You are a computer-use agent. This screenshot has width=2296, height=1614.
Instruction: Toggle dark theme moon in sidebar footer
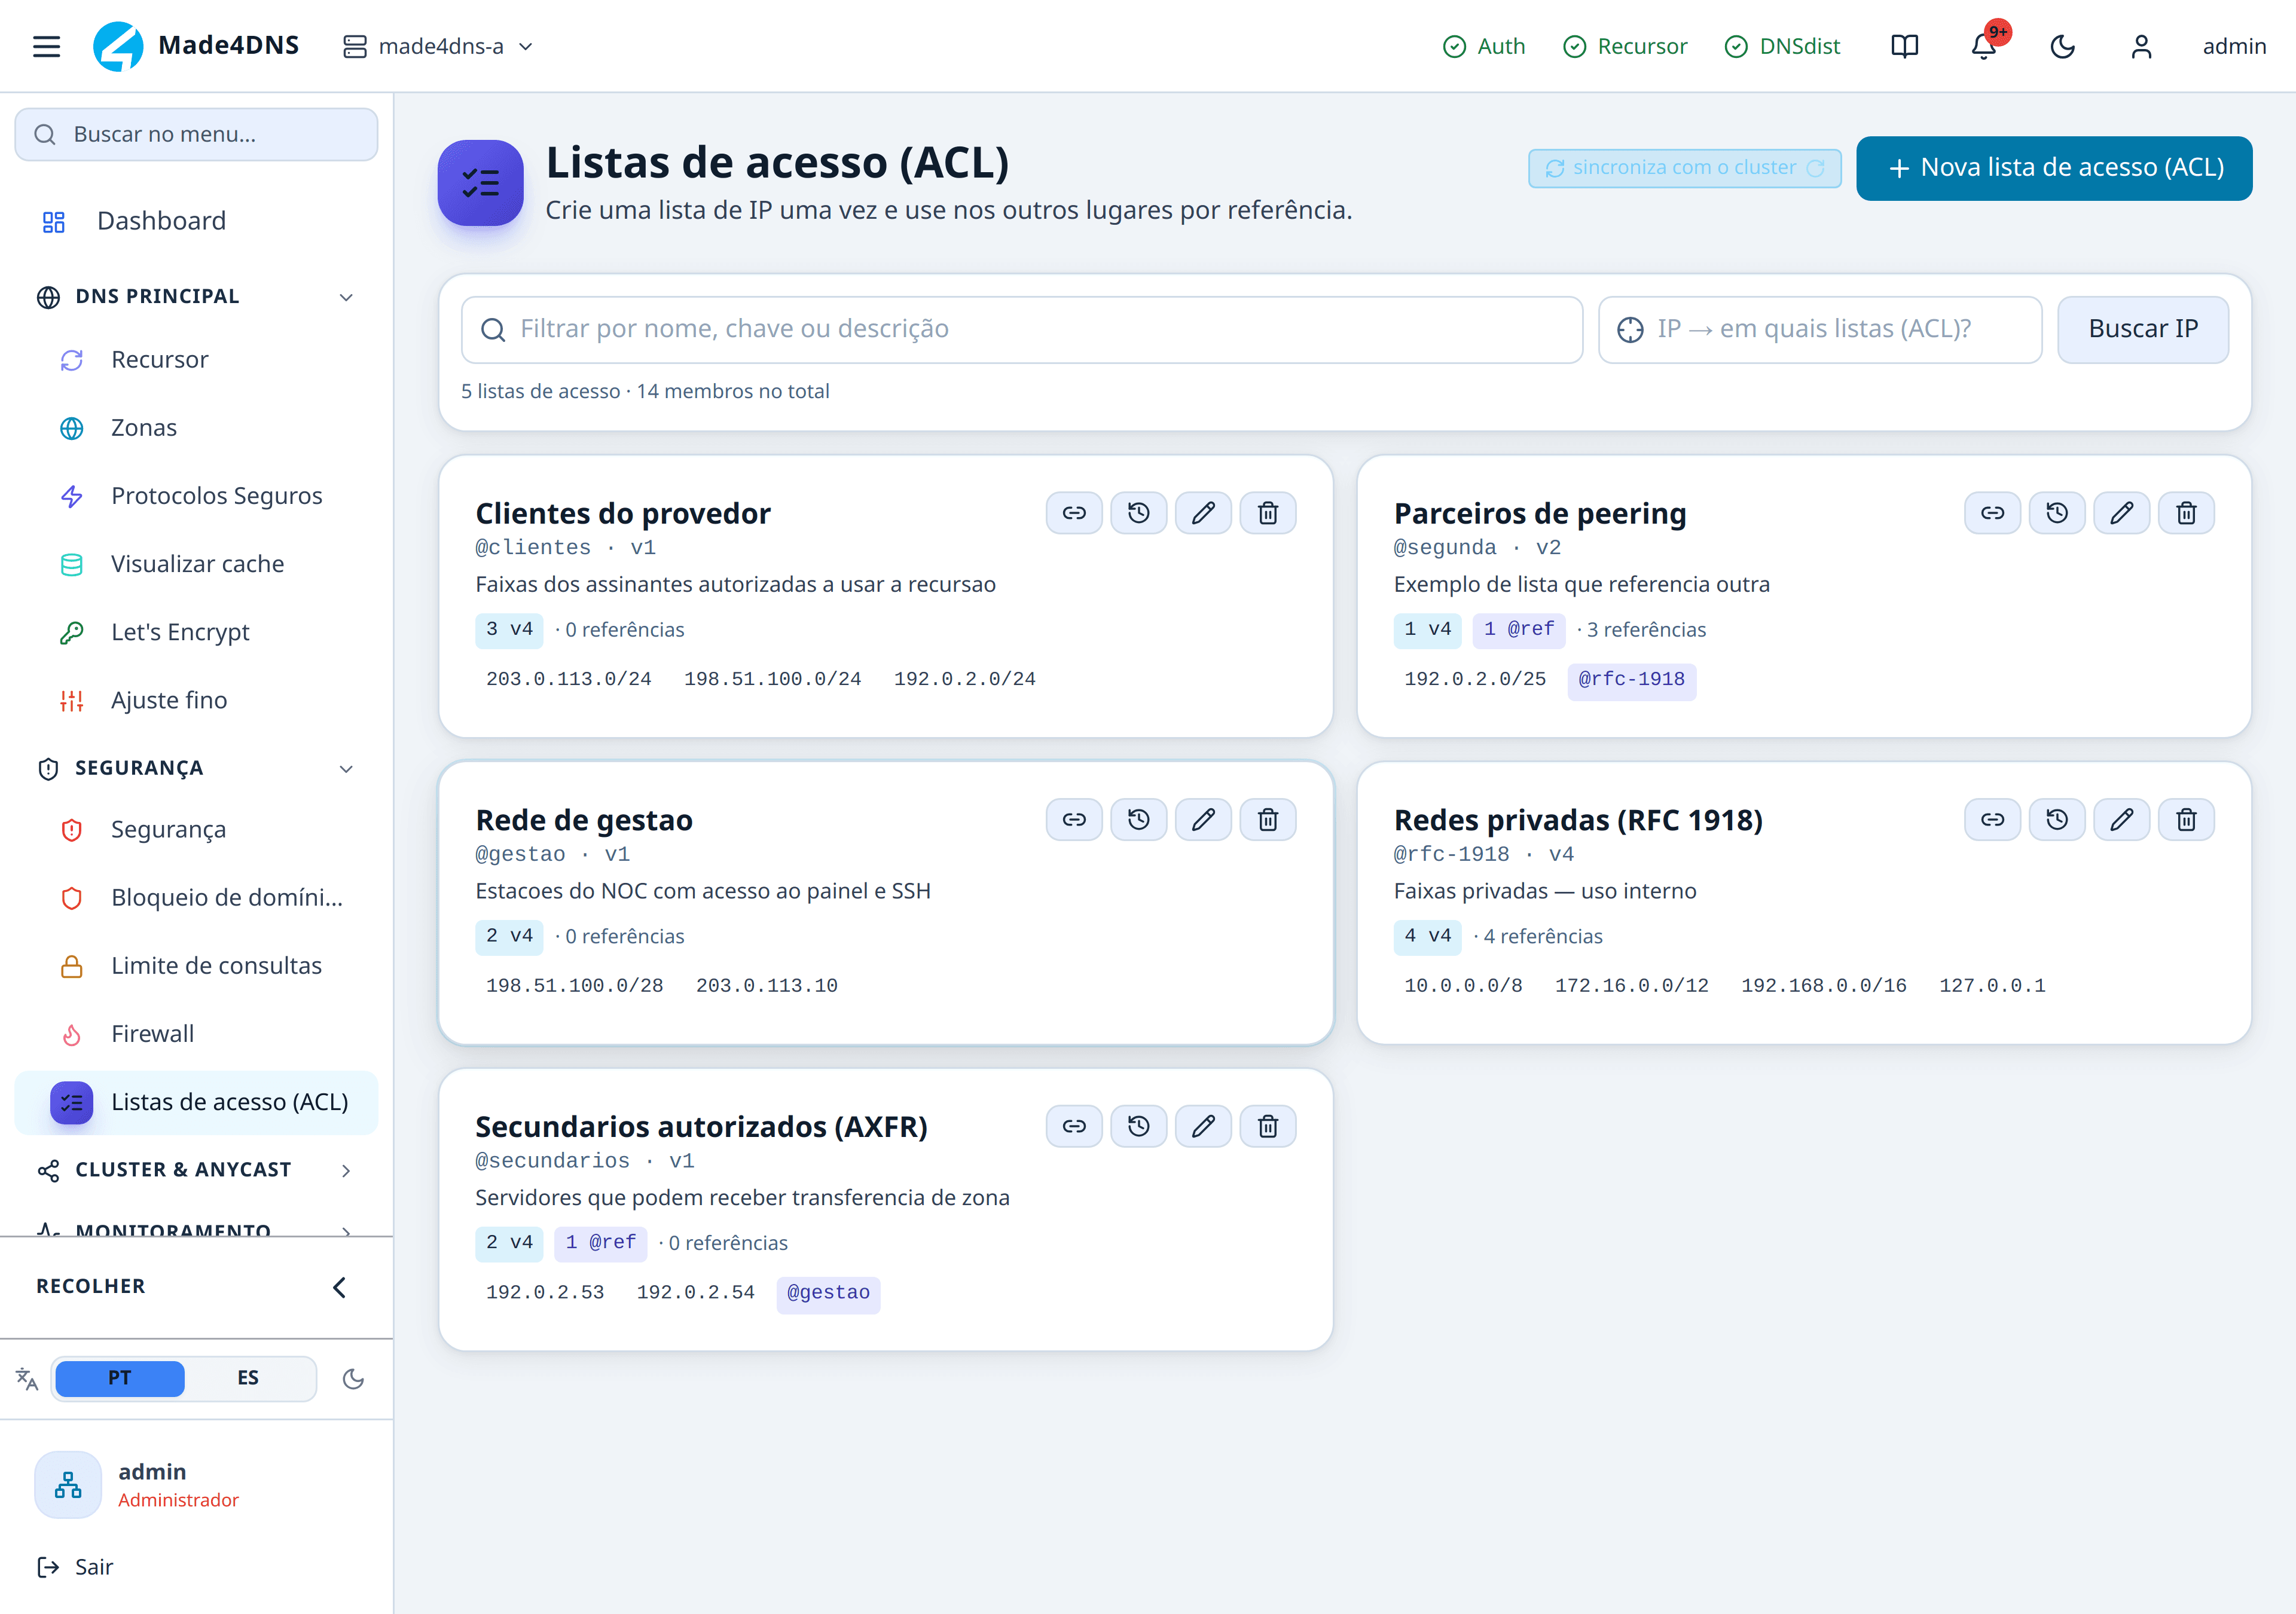353,1379
